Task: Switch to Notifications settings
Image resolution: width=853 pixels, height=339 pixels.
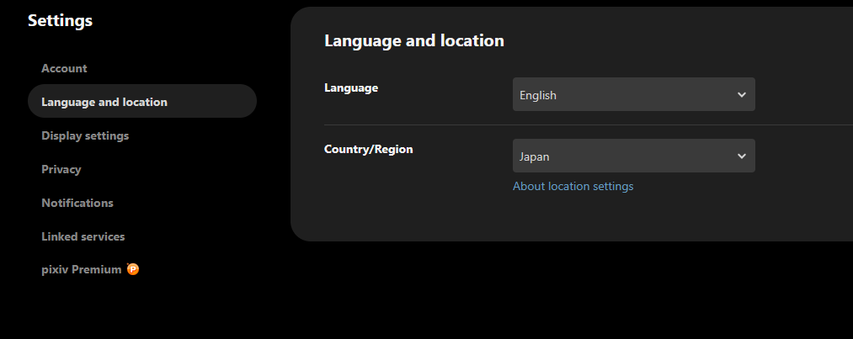Action: coord(77,203)
